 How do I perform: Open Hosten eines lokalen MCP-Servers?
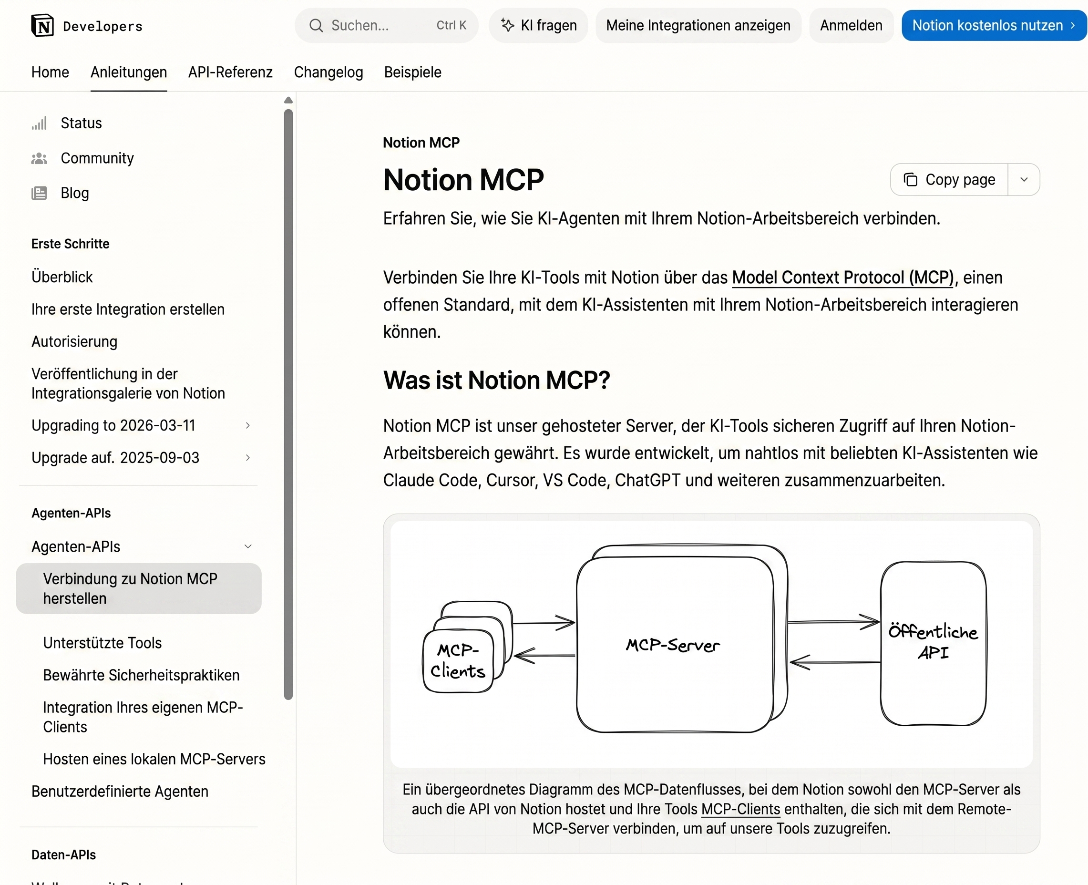pyautogui.click(x=154, y=759)
